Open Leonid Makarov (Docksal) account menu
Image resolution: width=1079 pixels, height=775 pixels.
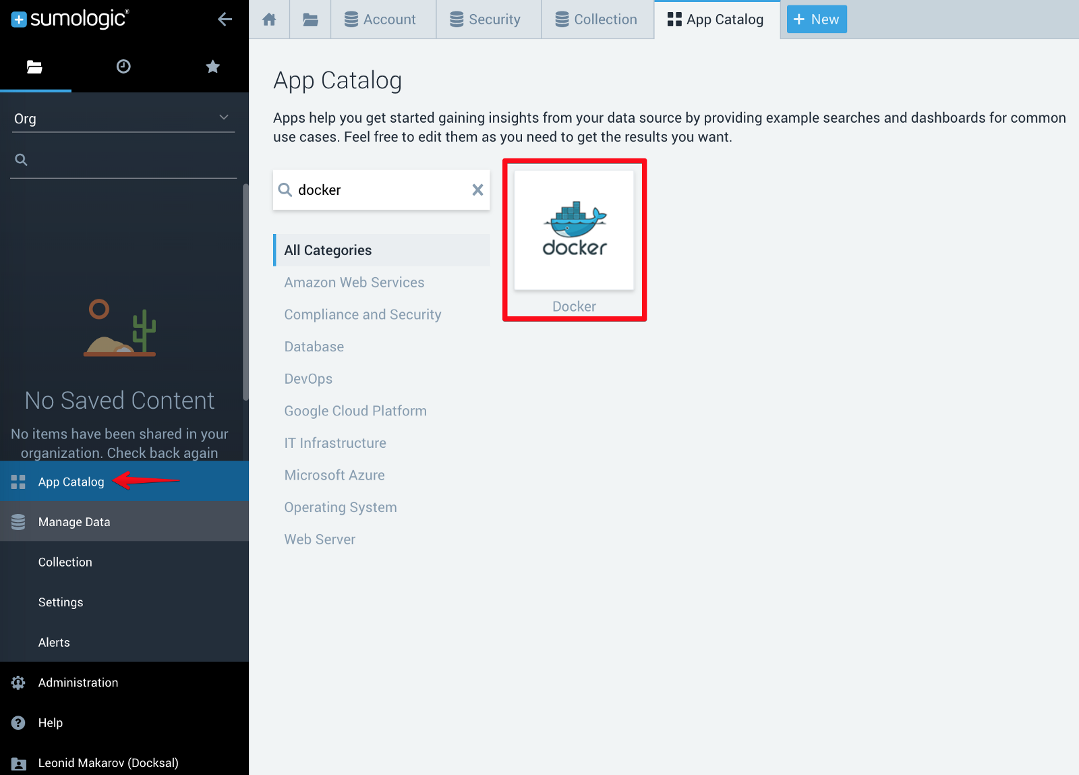pyautogui.click(x=124, y=763)
